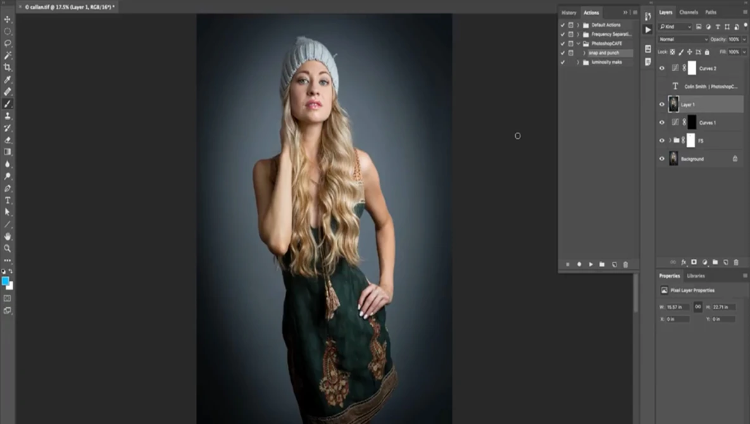Toggle Quick Mask mode

(x=8, y=298)
